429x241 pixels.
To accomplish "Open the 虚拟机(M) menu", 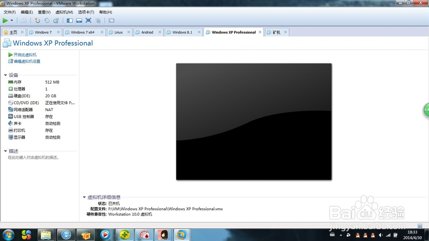I will tap(64, 12).
